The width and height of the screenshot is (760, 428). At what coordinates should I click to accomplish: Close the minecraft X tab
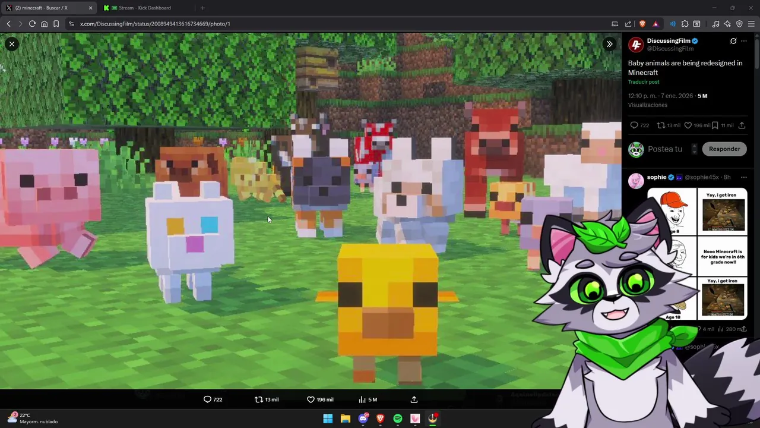click(x=90, y=8)
